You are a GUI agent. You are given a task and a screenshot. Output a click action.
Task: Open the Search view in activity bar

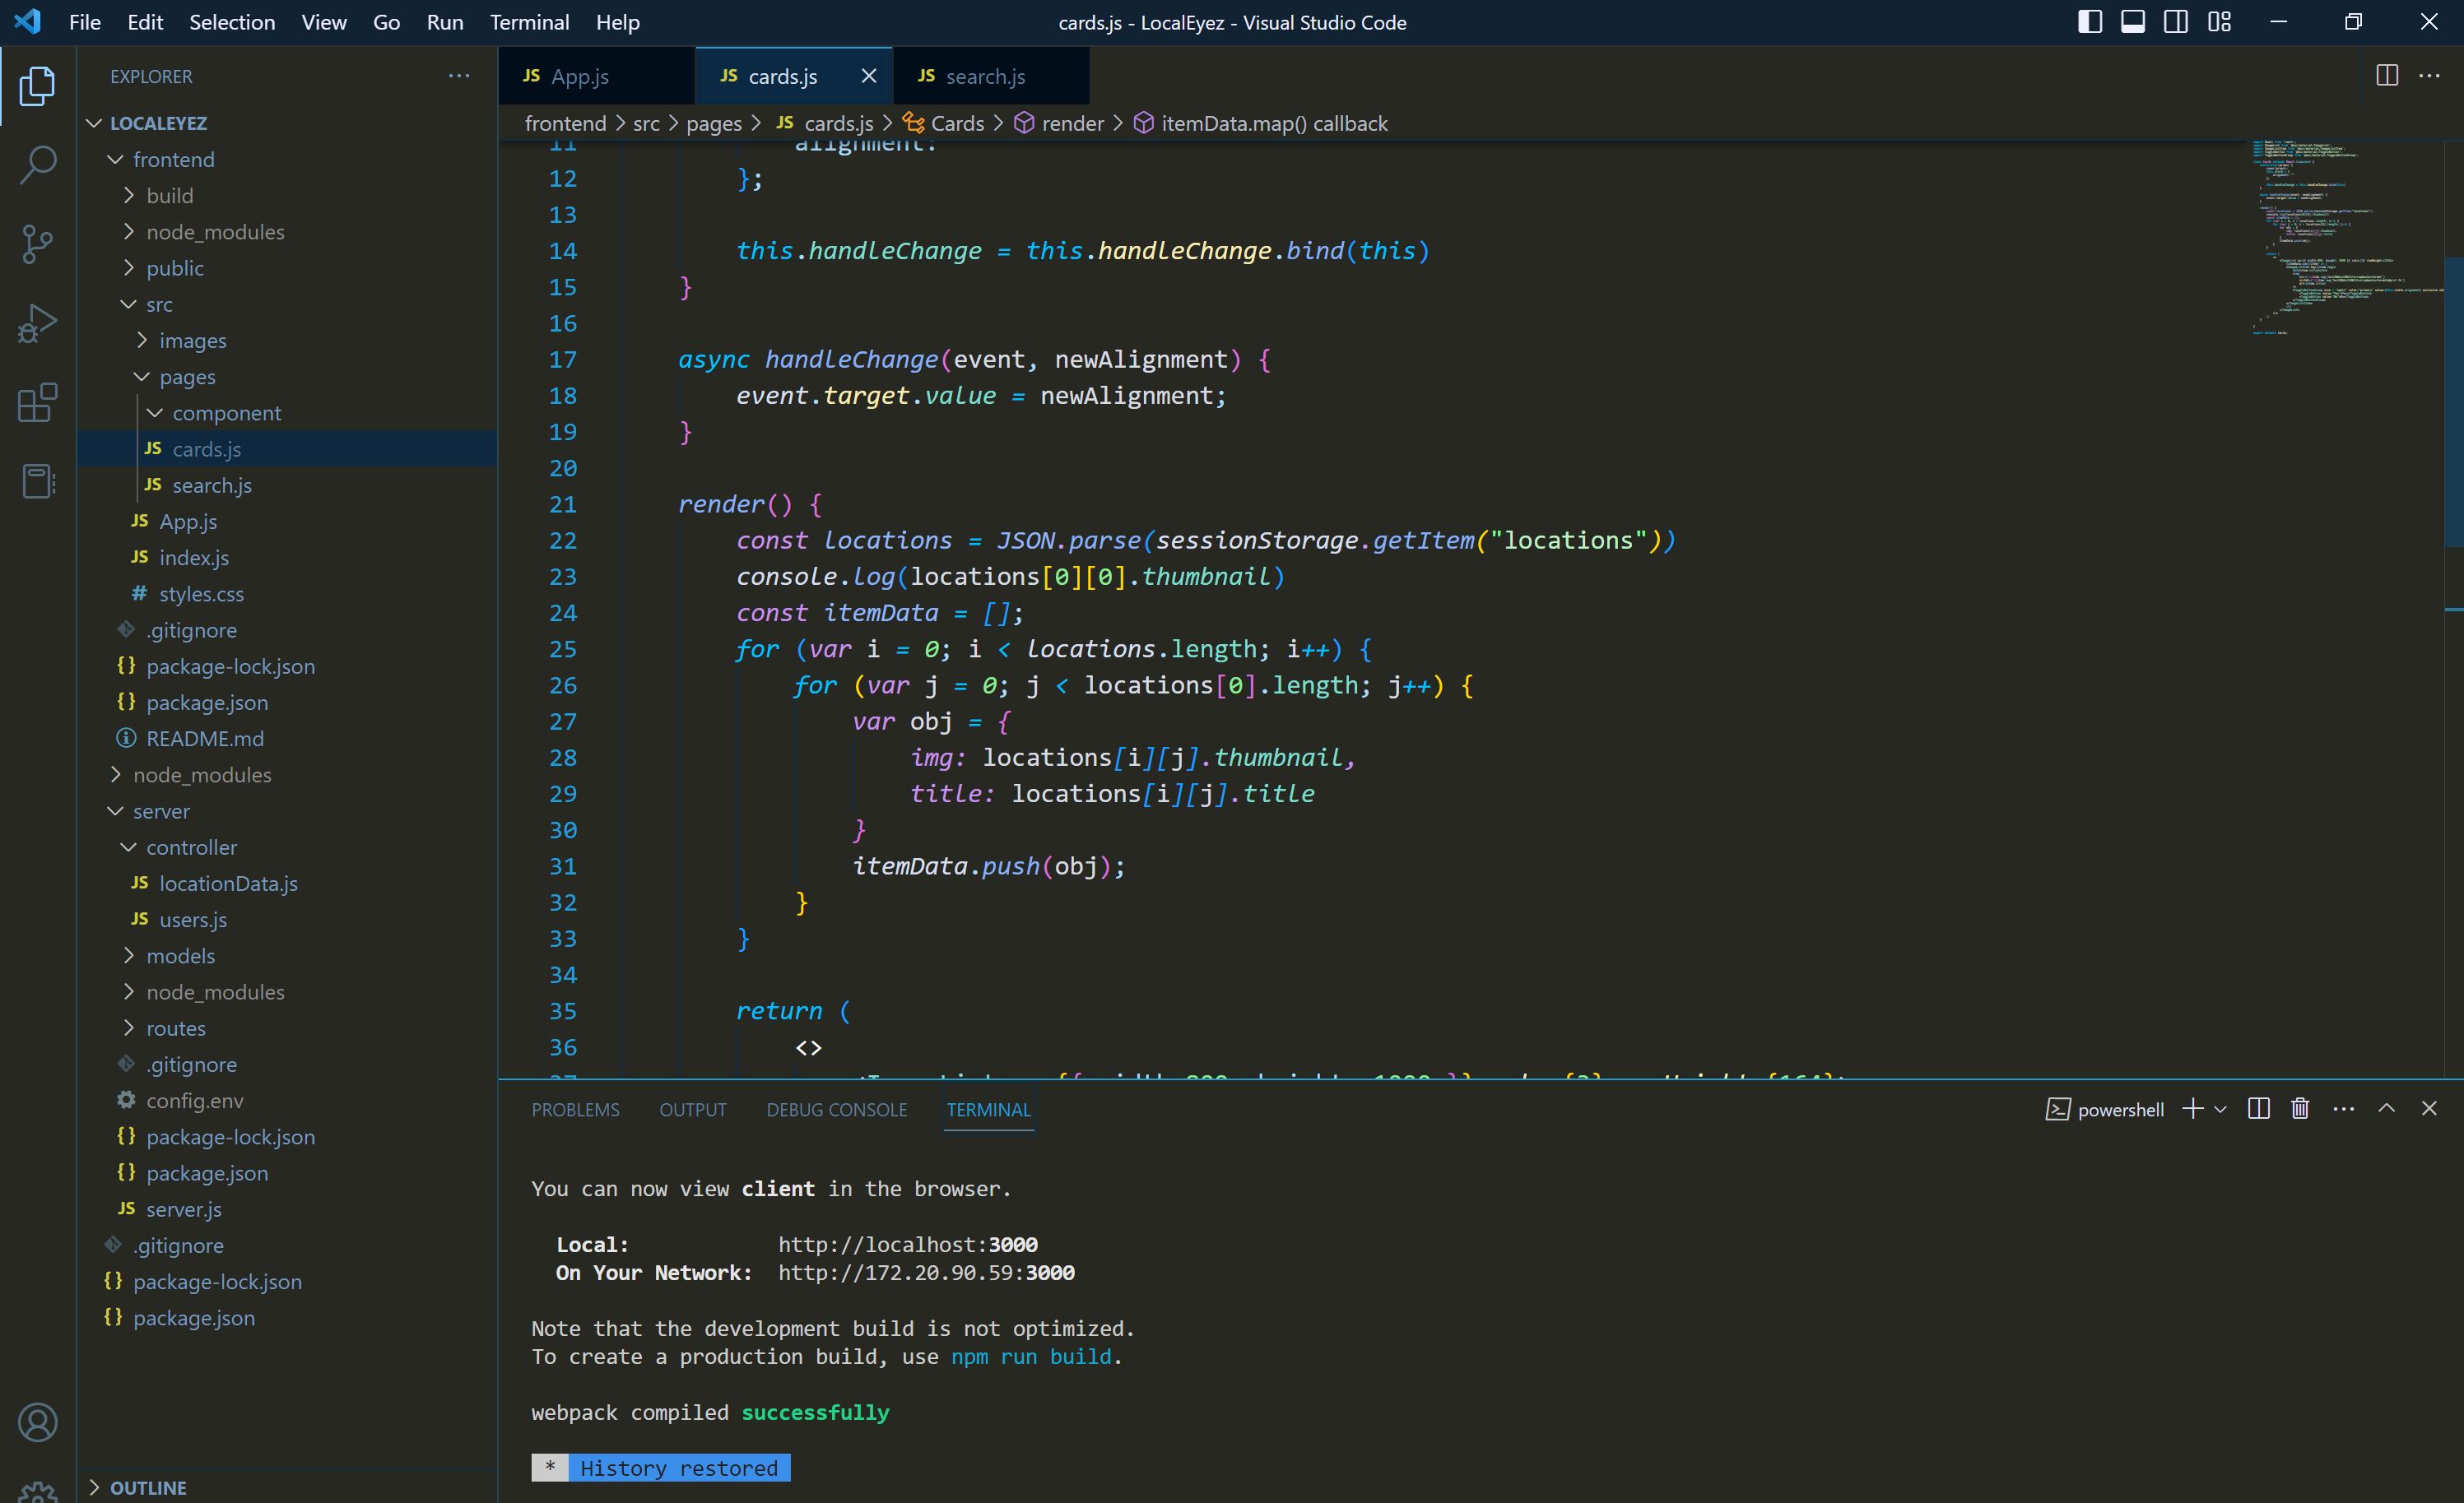pyautogui.click(x=37, y=165)
